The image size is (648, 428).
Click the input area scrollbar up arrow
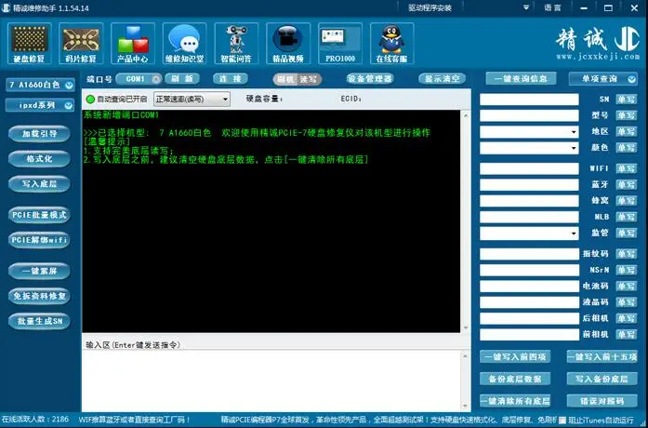coord(466,355)
